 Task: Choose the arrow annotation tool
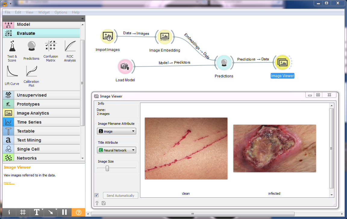coord(51,212)
